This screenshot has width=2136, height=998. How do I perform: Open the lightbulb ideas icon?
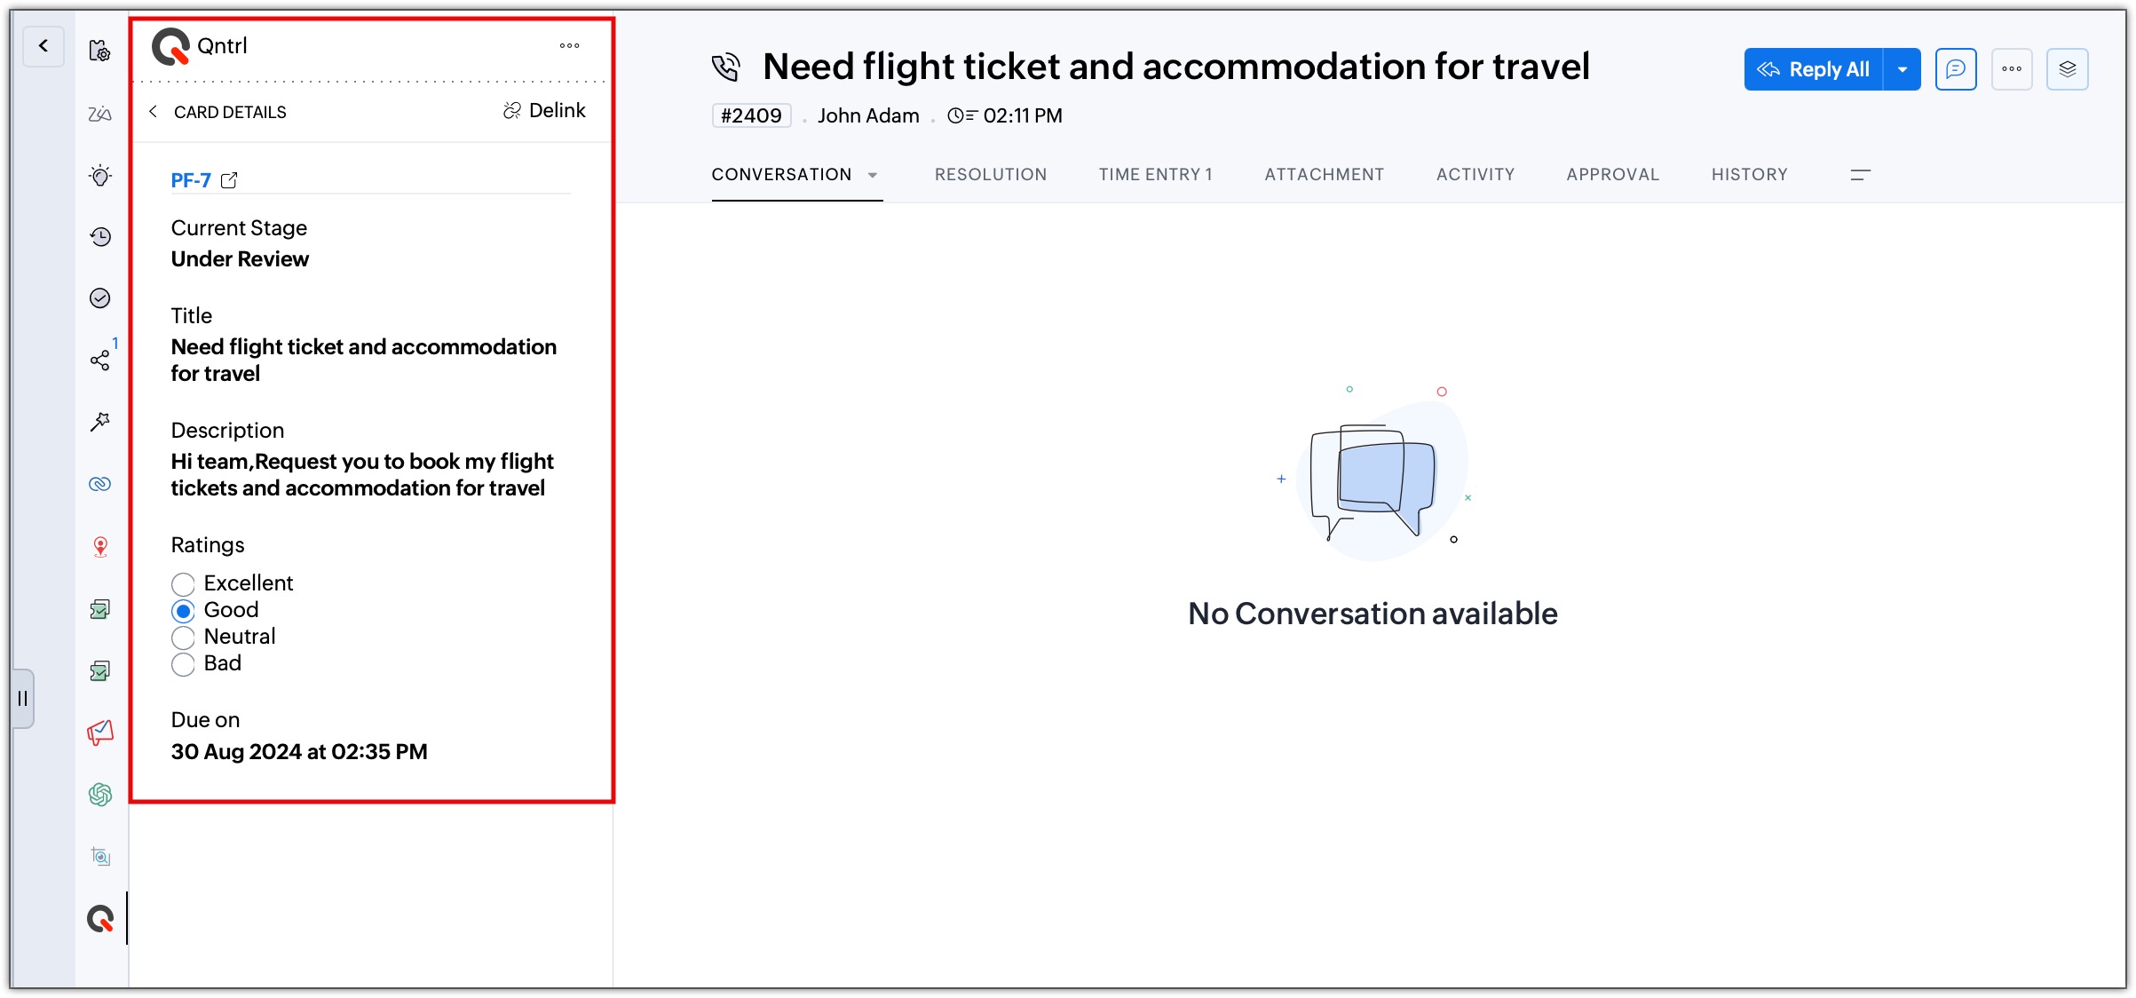[100, 175]
